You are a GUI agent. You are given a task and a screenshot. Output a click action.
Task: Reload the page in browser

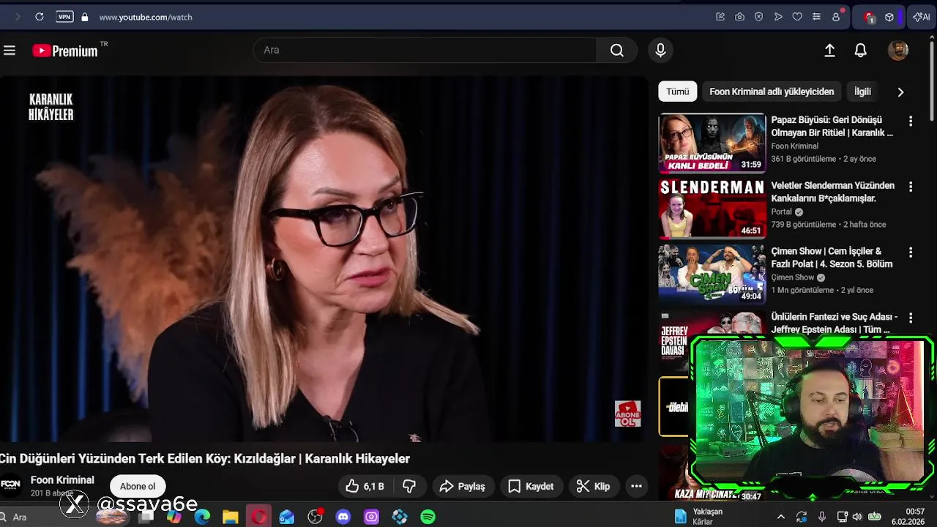coord(40,17)
